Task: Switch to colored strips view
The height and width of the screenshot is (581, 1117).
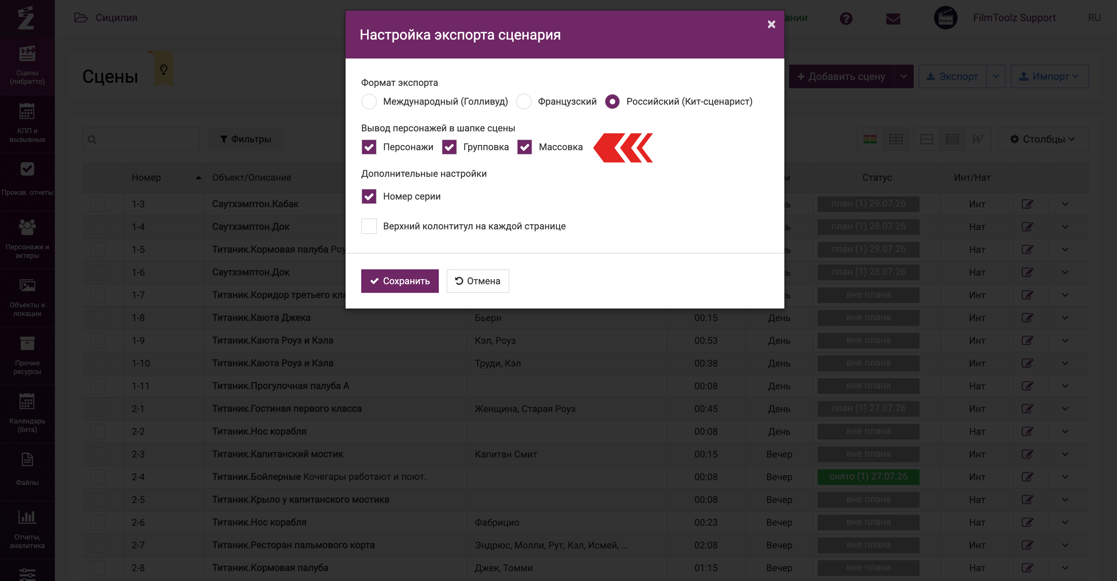Action: (x=870, y=139)
